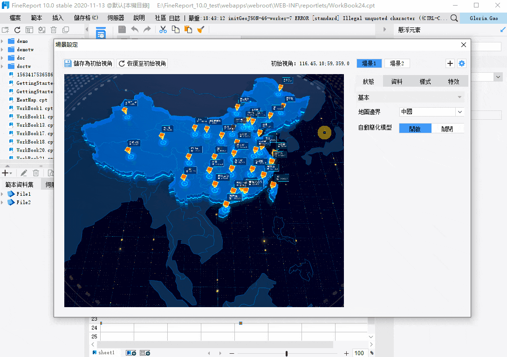Click 恢復至初始視角 button
The width and height of the screenshot is (507, 357).
[x=142, y=64]
